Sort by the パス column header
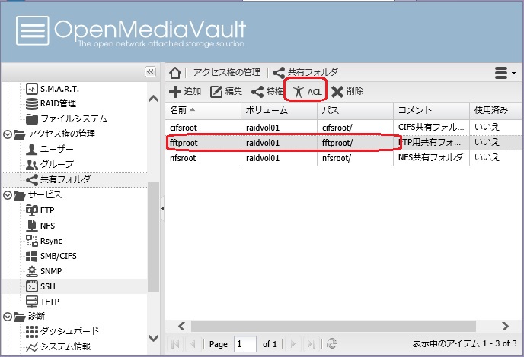The width and height of the screenshot is (524, 357). [x=355, y=110]
